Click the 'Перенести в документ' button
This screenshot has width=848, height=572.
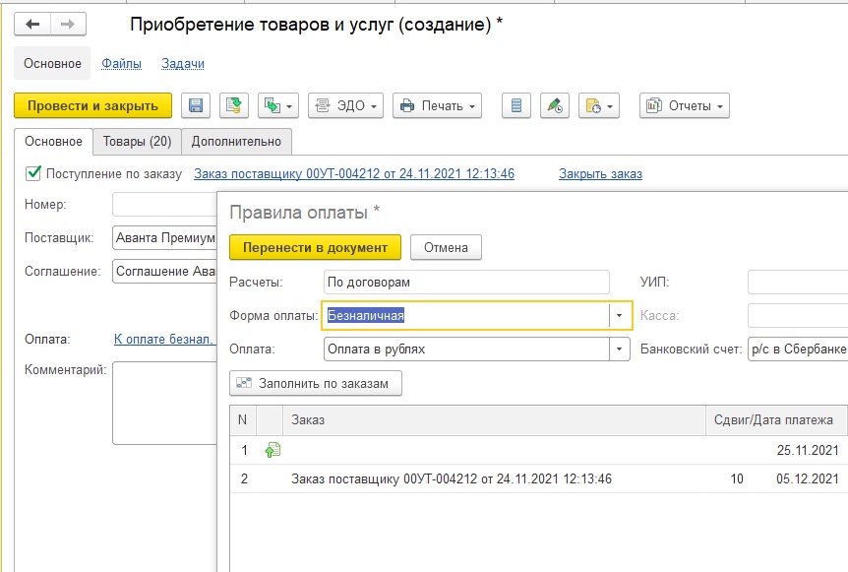point(315,247)
